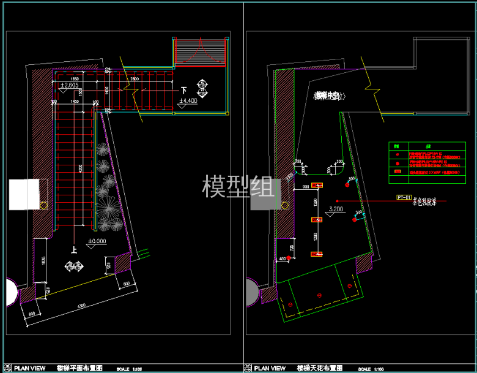Viewport: 477px width, 373px height.
Task: Select the top rectangular ceiling light fixture
Action: 317,185
